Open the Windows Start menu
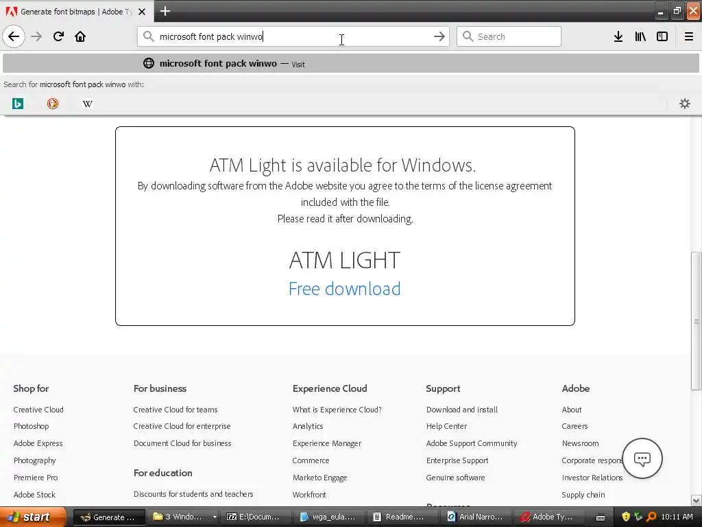The height and width of the screenshot is (527, 702). (x=33, y=517)
